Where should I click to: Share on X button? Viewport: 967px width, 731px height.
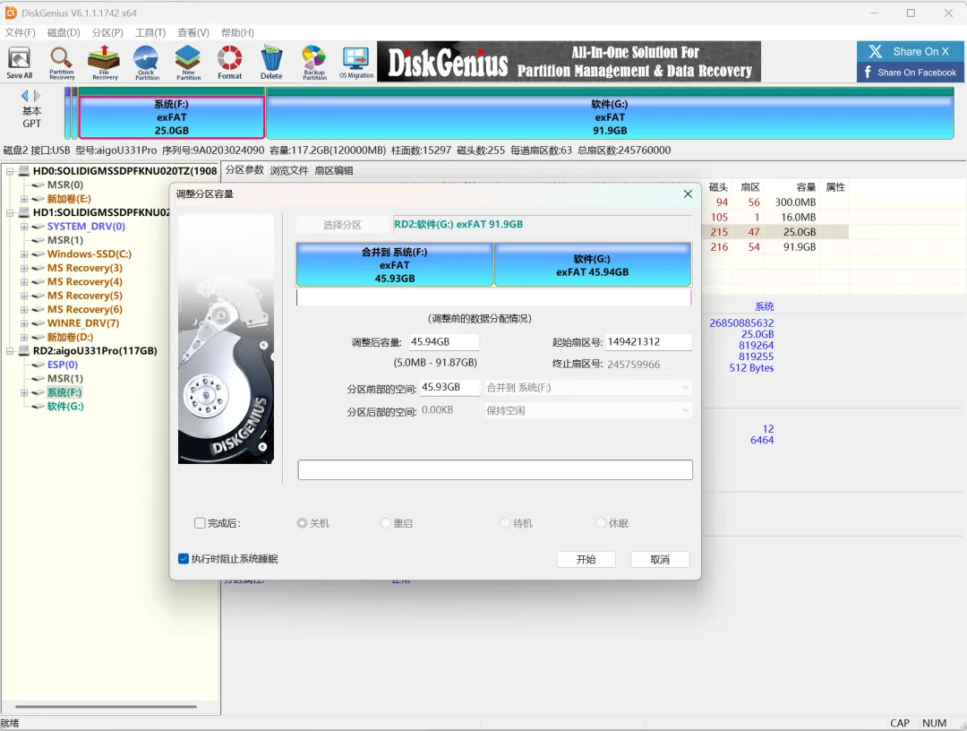coord(911,51)
